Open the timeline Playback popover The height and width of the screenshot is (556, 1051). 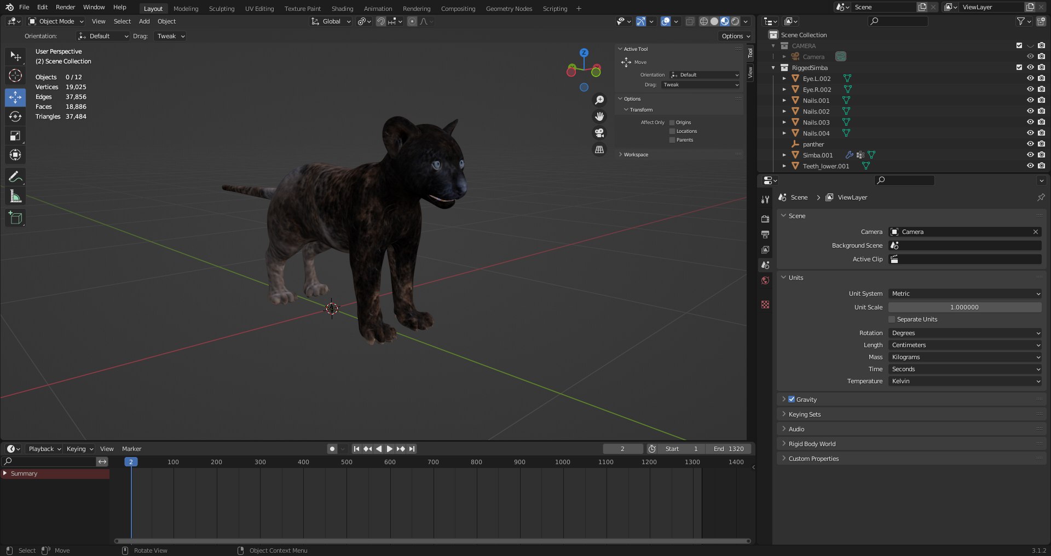click(44, 449)
